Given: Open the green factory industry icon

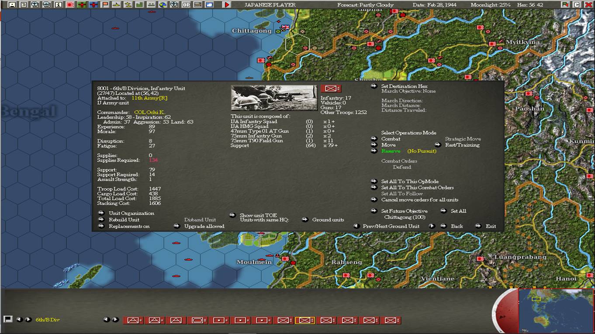Looking at the screenshot, I should click(x=139, y=5).
